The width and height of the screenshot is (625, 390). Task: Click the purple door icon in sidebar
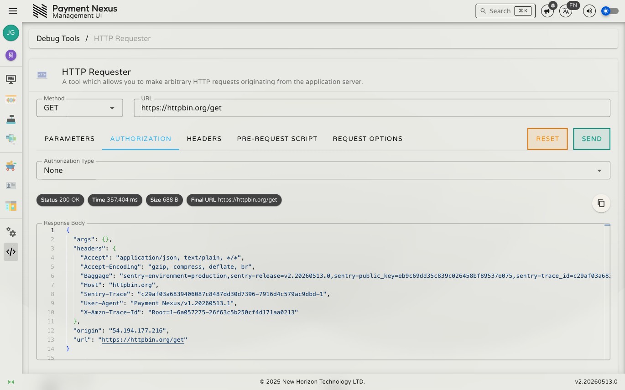click(11, 55)
